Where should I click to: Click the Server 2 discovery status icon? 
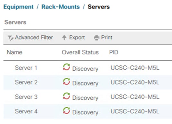66,81
